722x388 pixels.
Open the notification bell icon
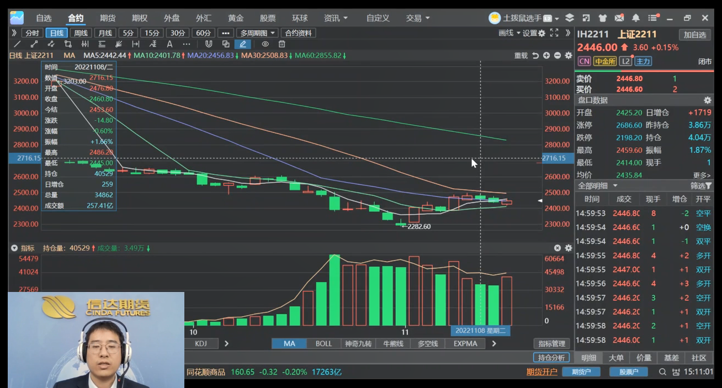[636, 18]
